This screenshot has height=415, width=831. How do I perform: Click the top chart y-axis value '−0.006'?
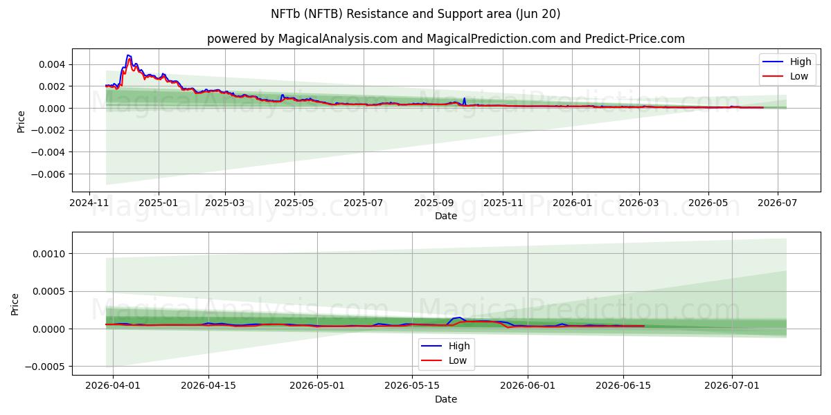coord(48,174)
